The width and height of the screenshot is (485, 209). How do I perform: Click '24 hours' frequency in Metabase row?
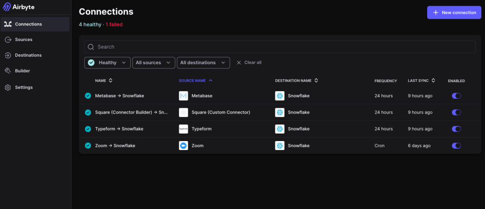tap(384, 96)
